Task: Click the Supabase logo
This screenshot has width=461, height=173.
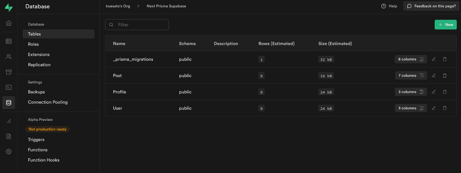Action: (x=9, y=8)
